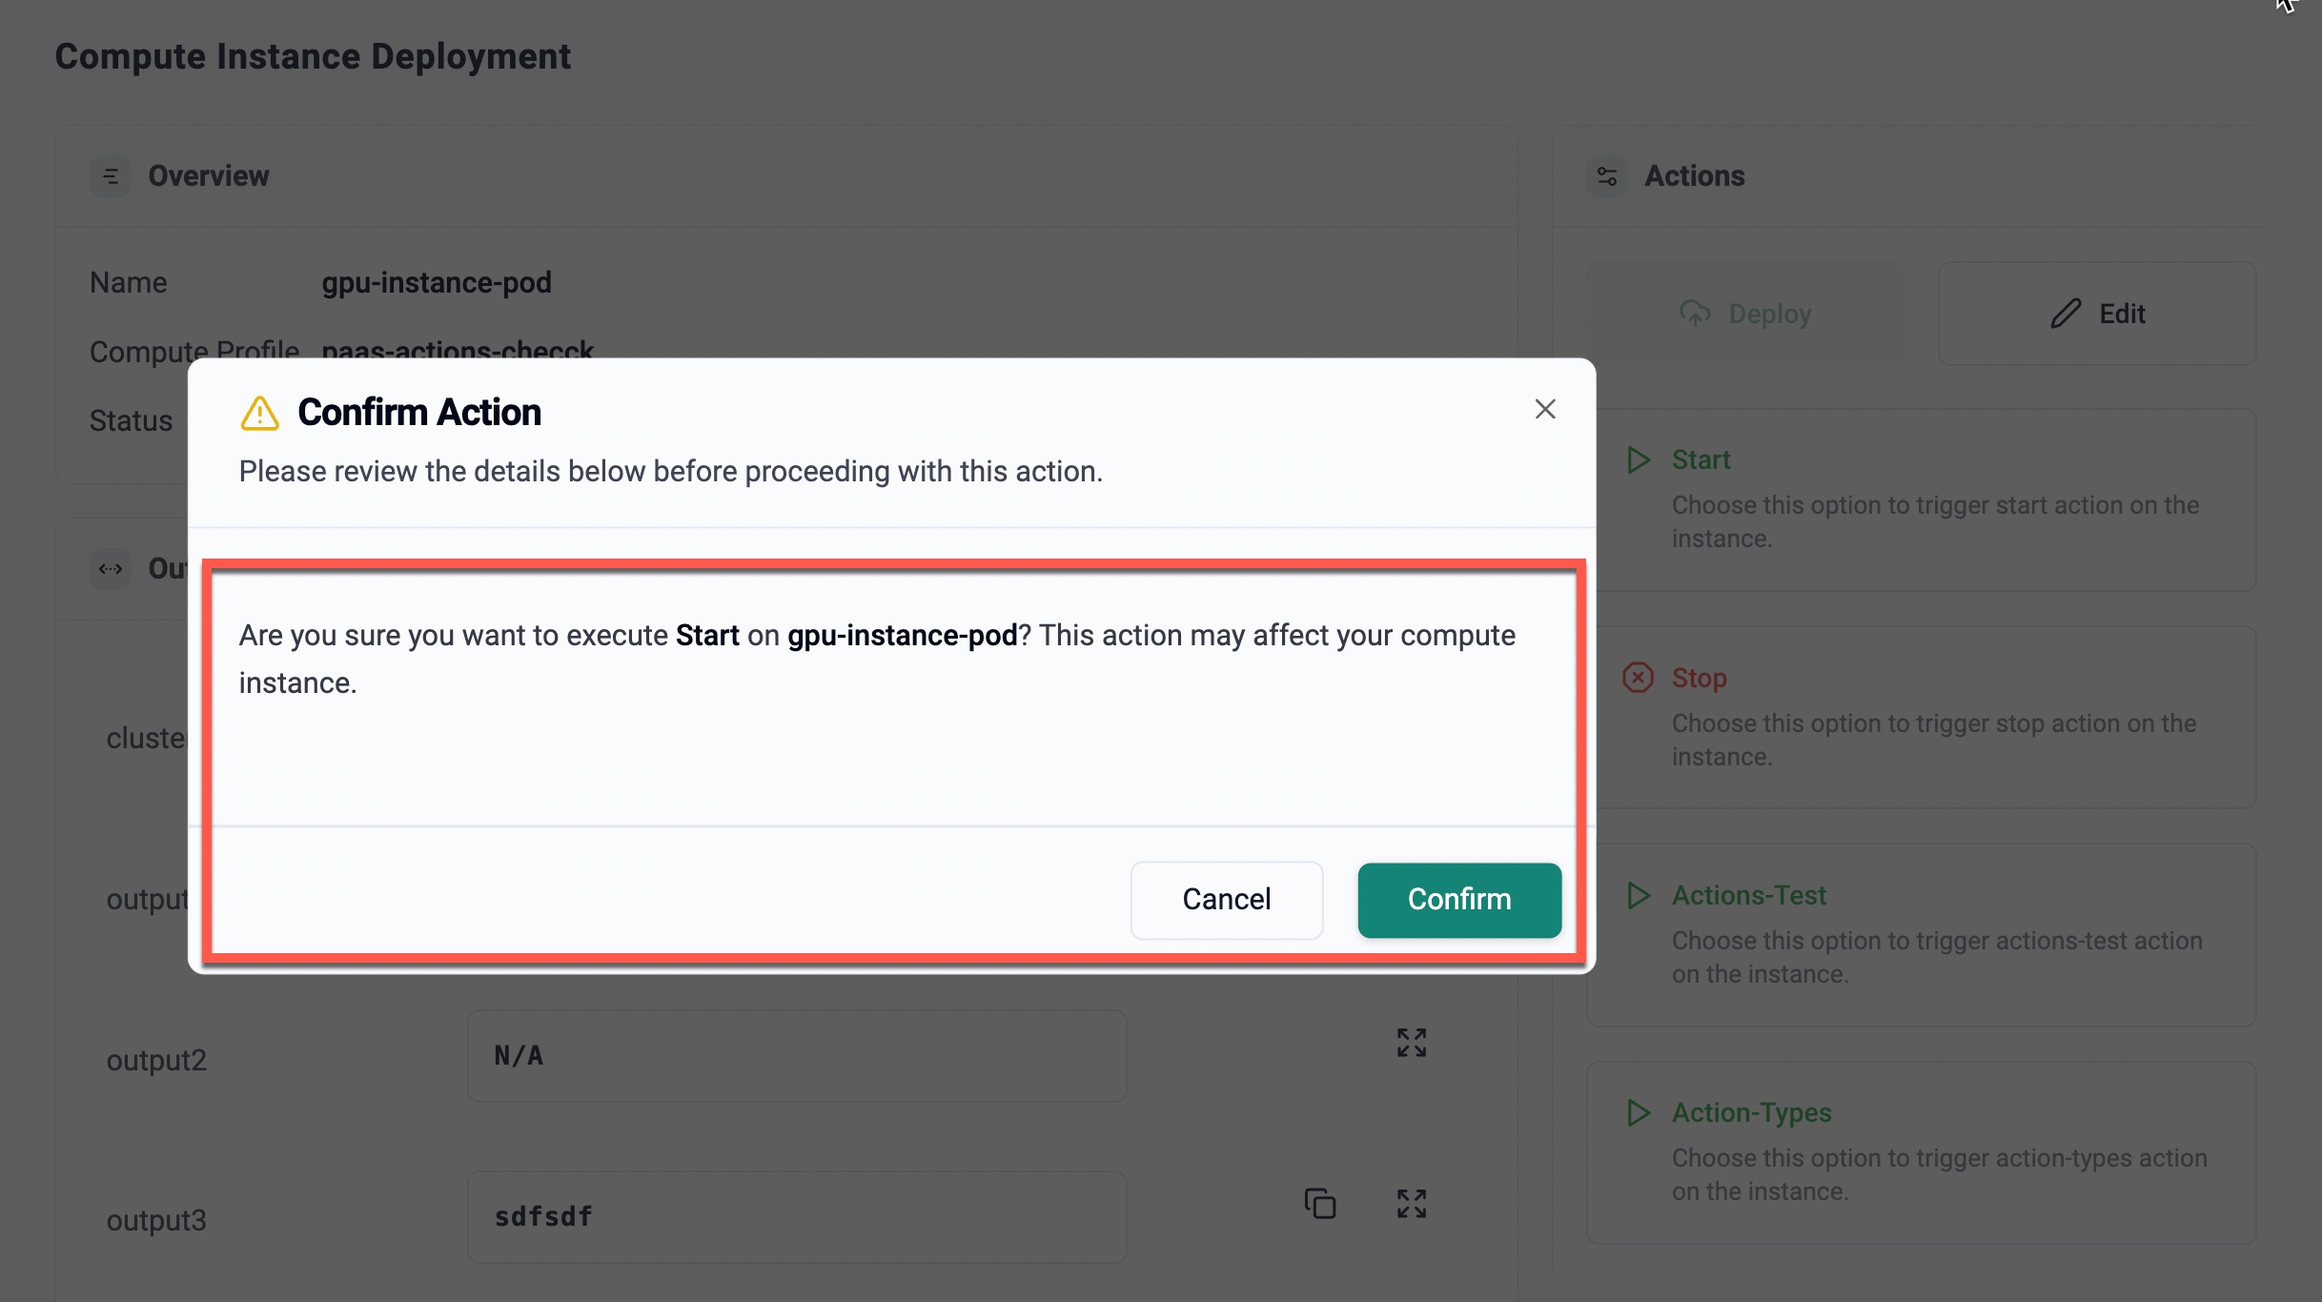Select the Action-Types action title
This screenshot has height=1302, width=2322.
pyautogui.click(x=1751, y=1112)
